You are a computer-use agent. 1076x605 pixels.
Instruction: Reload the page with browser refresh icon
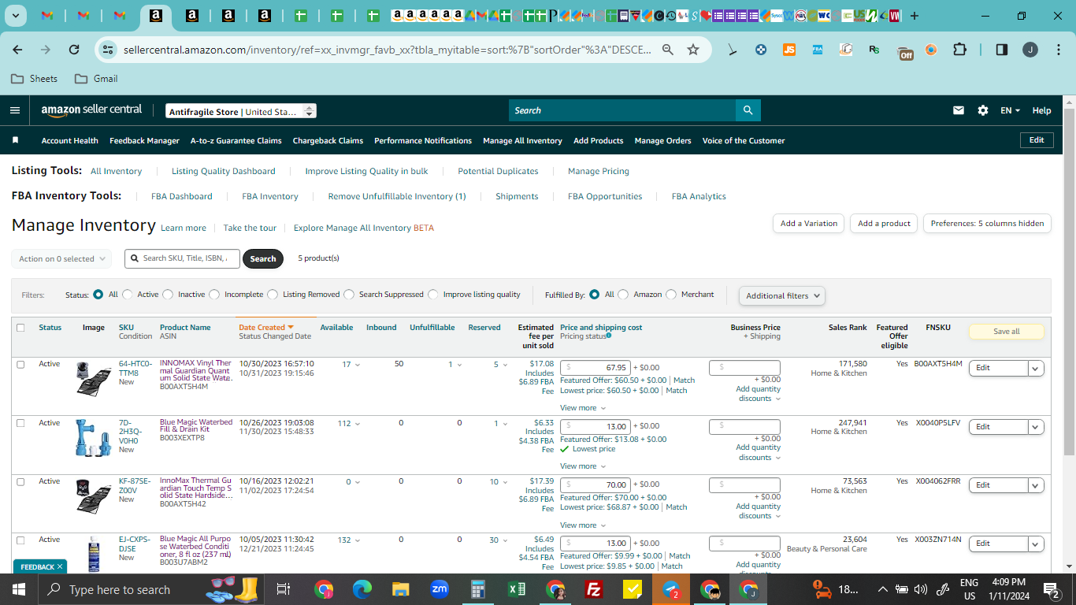[74, 50]
